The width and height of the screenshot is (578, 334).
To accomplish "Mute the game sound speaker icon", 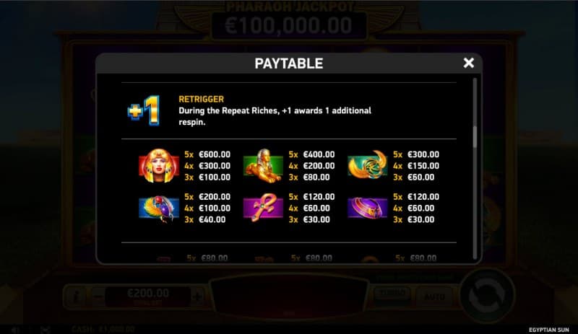I will [15, 330].
